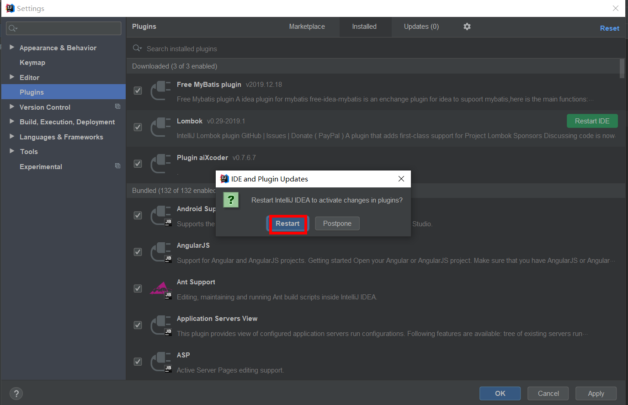Uncheck the Ant Support plugin
This screenshot has width=628, height=405.
[138, 288]
